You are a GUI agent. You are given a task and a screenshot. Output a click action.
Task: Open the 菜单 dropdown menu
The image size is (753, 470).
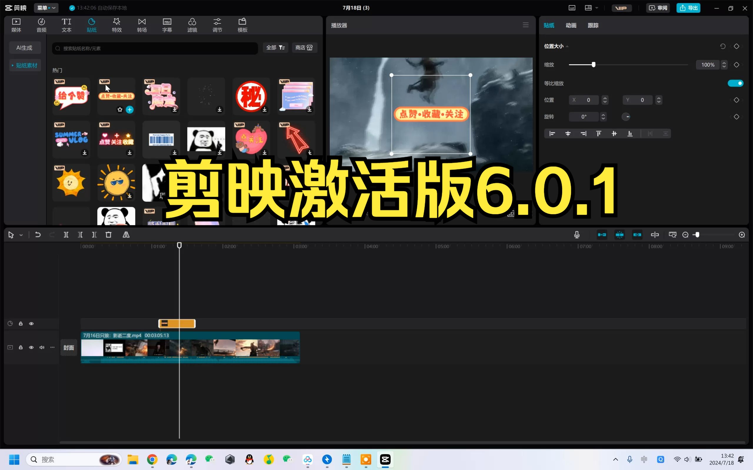(x=46, y=8)
